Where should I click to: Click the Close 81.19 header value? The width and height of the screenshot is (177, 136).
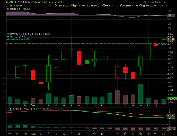click(x=110, y=6)
